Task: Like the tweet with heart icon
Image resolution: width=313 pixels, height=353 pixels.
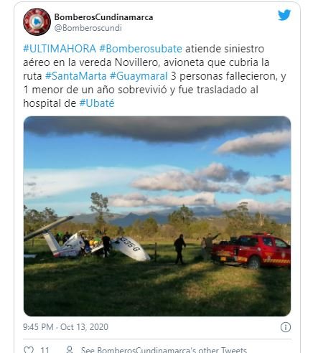Action: tap(29, 349)
